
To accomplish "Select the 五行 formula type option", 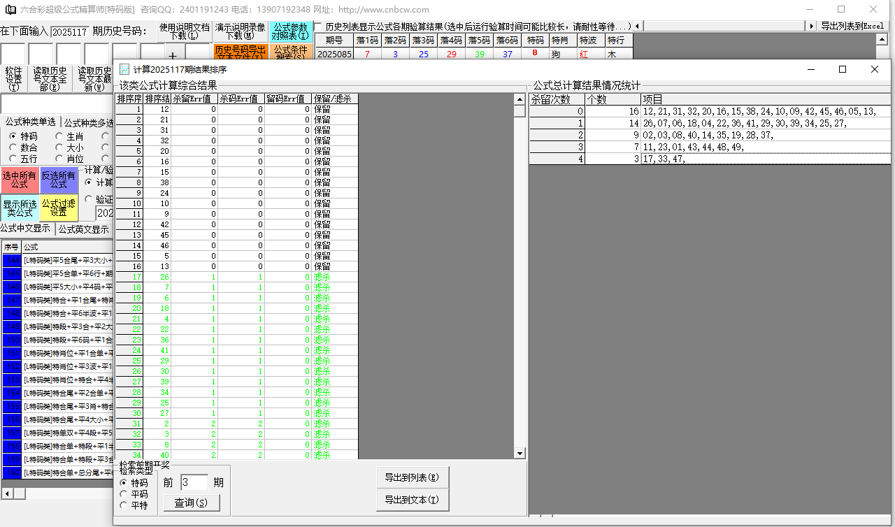I will 13,159.
